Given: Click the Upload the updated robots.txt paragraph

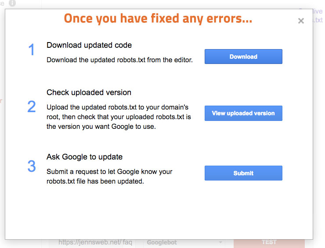Looking at the screenshot, I should 119,117.
